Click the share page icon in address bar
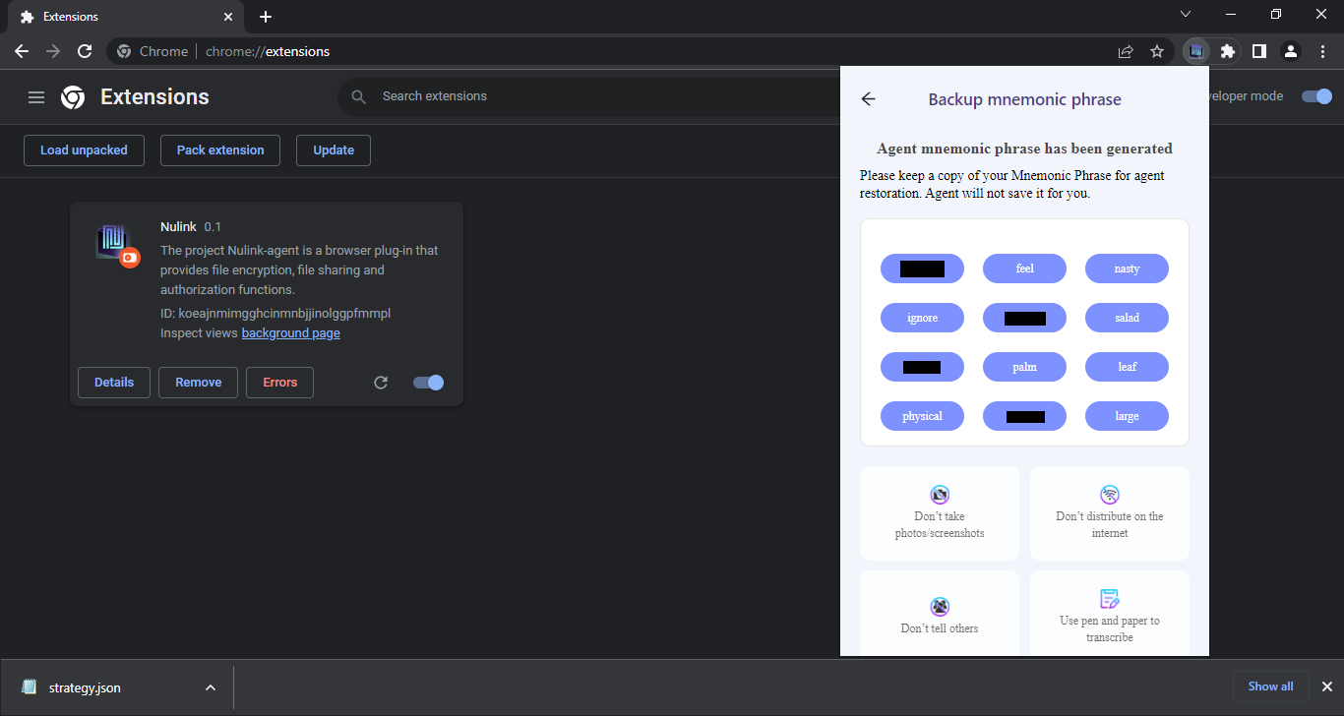The height and width of the screenshot is (716, 1344). (x=1126, y=51)
